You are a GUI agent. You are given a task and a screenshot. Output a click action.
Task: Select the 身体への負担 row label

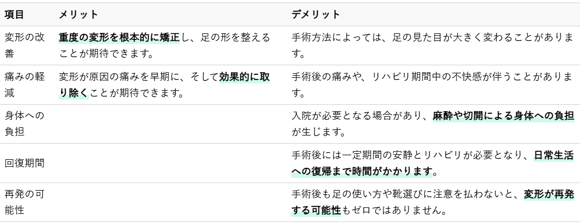(24, 124)
